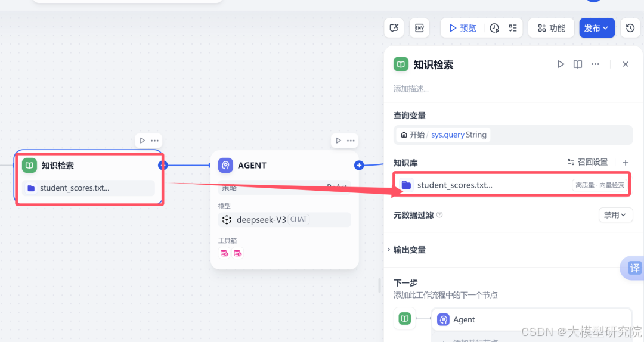Open more options above 知识检索 node

(x=154, y=141)
